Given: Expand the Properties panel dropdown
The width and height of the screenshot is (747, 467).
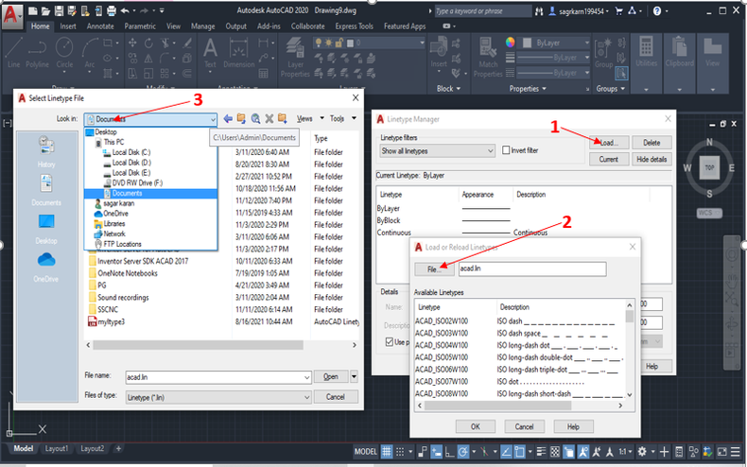Looking at the screenshot, I should (528, 89).
